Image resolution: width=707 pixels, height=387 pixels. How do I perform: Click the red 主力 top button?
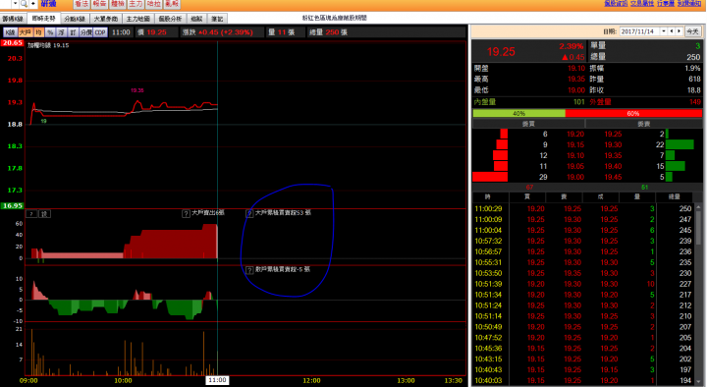pyautogui.click(x=136, y=4)
